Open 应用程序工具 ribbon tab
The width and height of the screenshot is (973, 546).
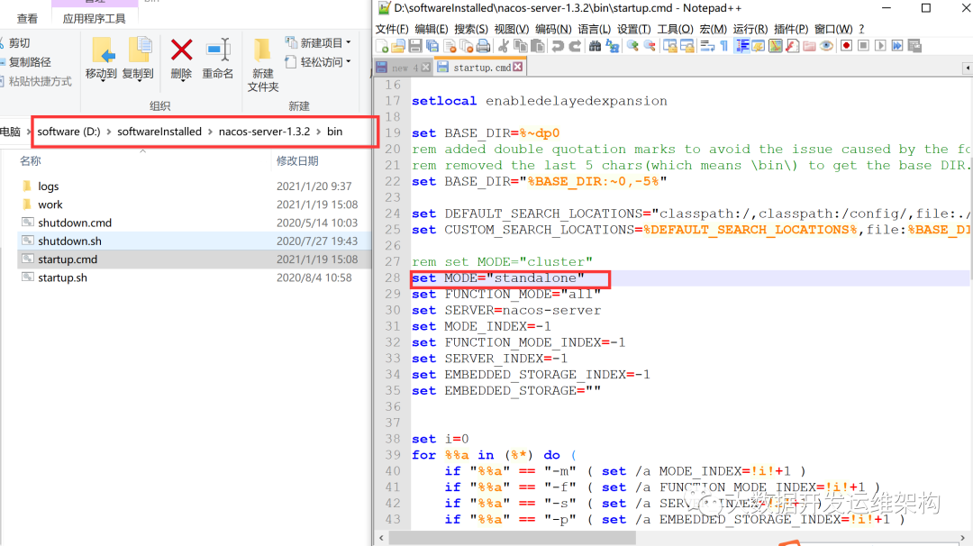95,19
